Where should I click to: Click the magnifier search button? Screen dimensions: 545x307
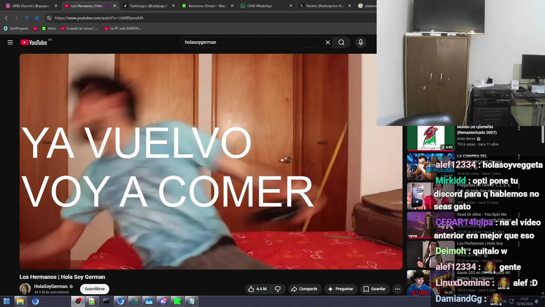click(341, 42)
